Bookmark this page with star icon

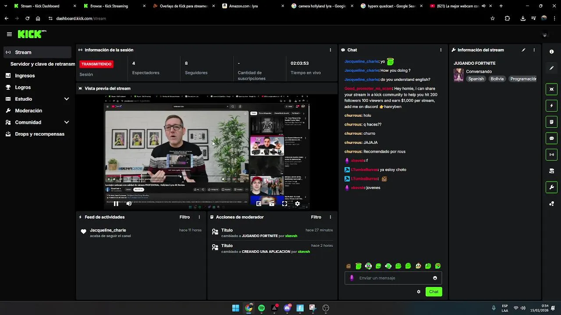point(493,18)
